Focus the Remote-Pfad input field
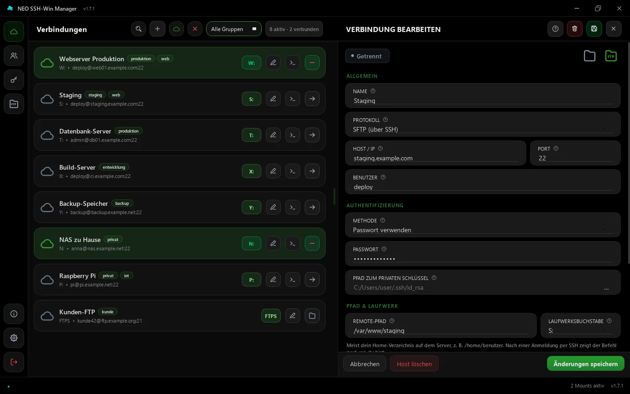 441,330
